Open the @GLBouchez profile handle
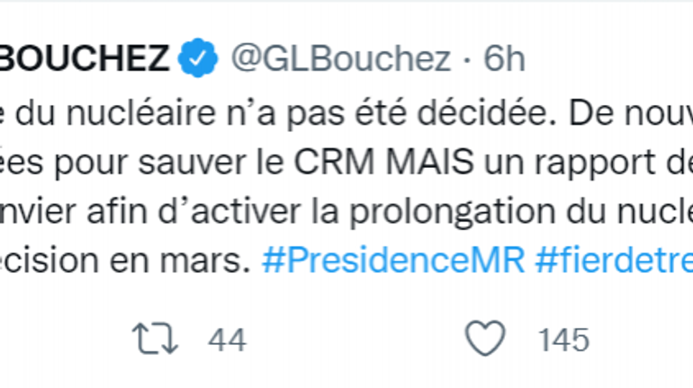 [x=341, y=59]
